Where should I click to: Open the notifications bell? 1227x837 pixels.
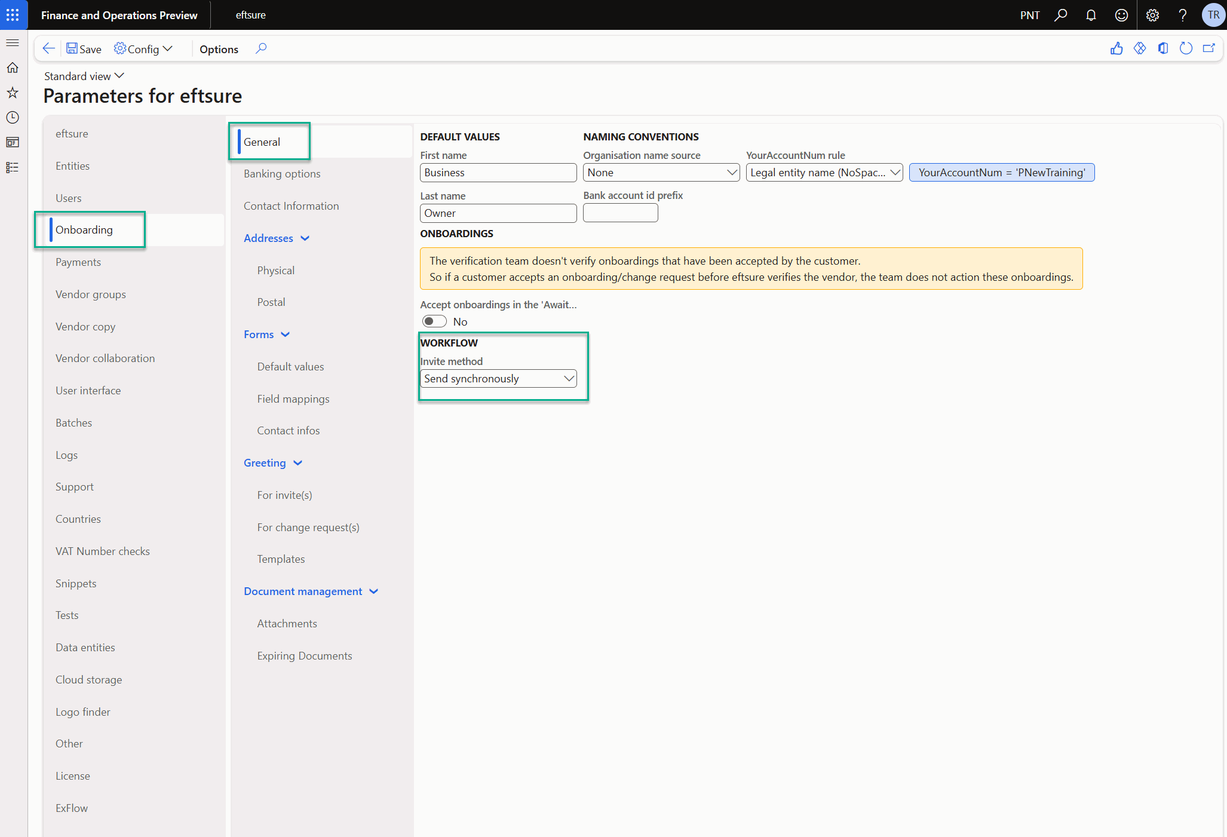tap(1091, 15)
